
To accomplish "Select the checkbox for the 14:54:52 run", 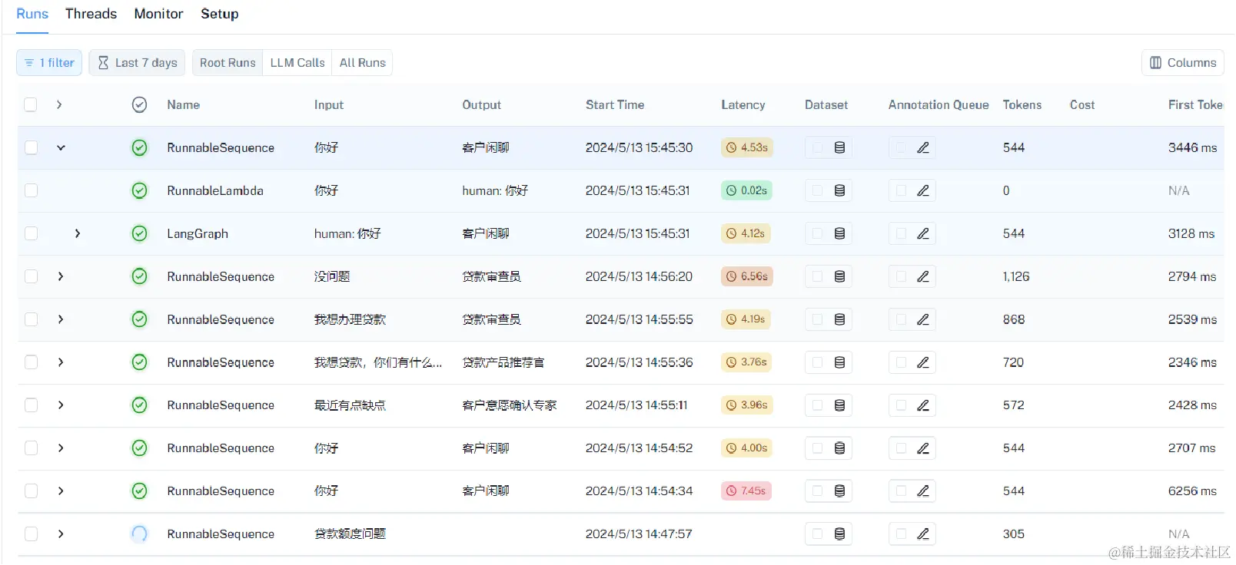I will 31,448.
